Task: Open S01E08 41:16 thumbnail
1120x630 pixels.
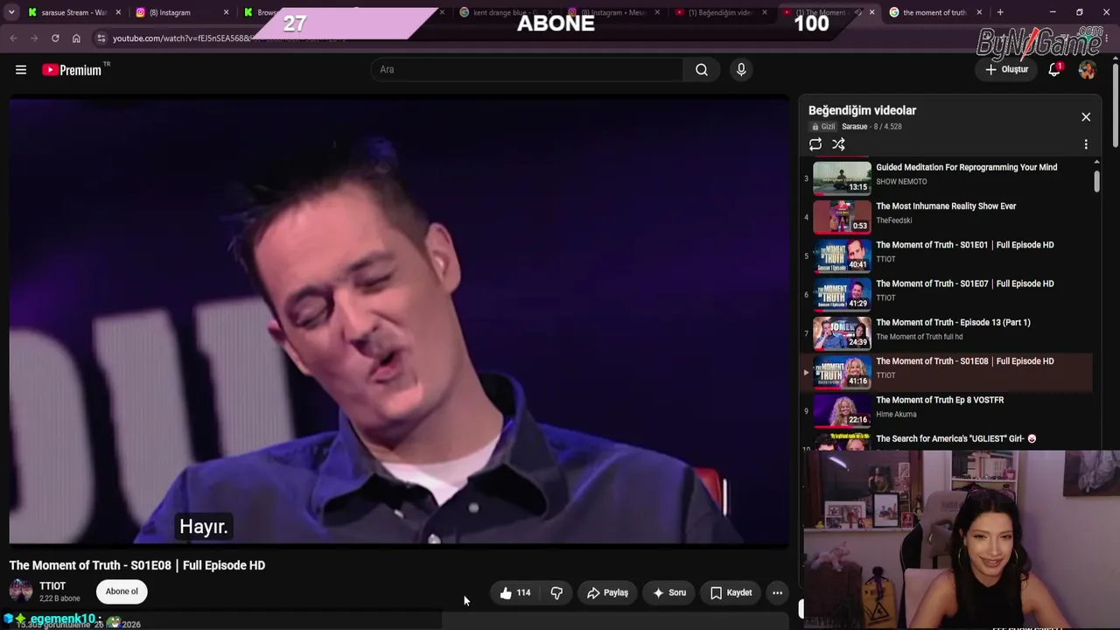Action: [x=842, y=372]
